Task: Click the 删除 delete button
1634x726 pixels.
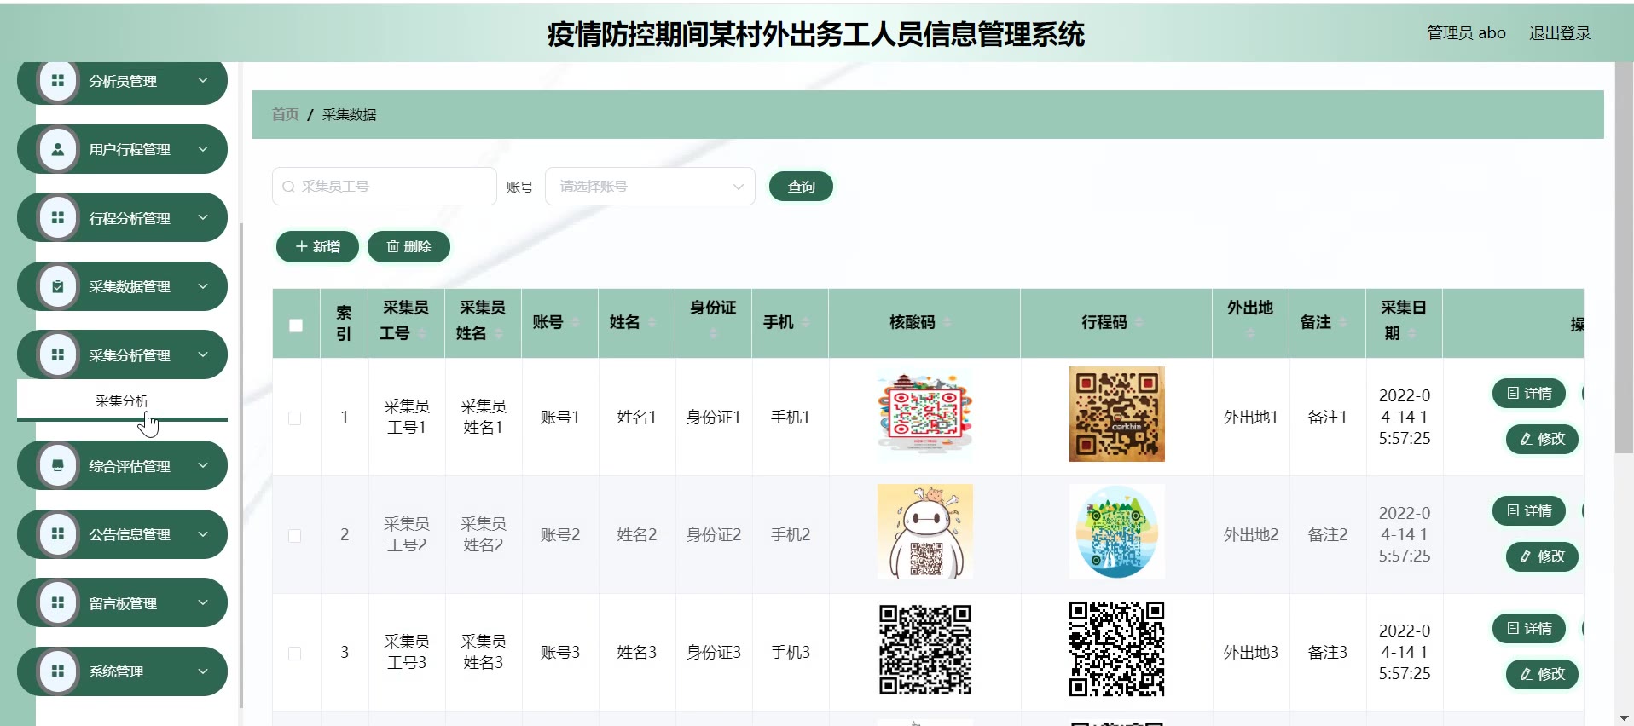Action: [x=408, y=246]
